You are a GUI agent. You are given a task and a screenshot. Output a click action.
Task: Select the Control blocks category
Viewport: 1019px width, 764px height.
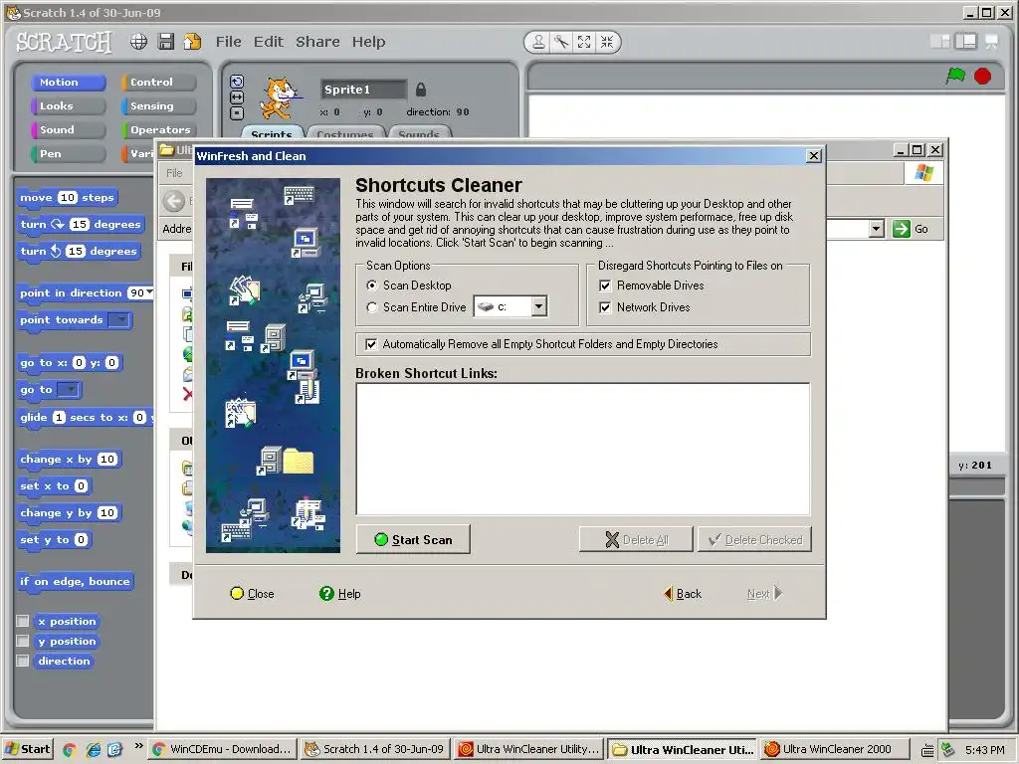[158, 83]
